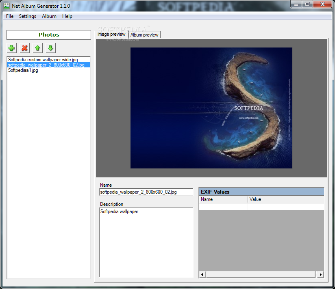335x289 pixels.
Task: Move photo up with green up arrow
Action: [x=37, y=48]
